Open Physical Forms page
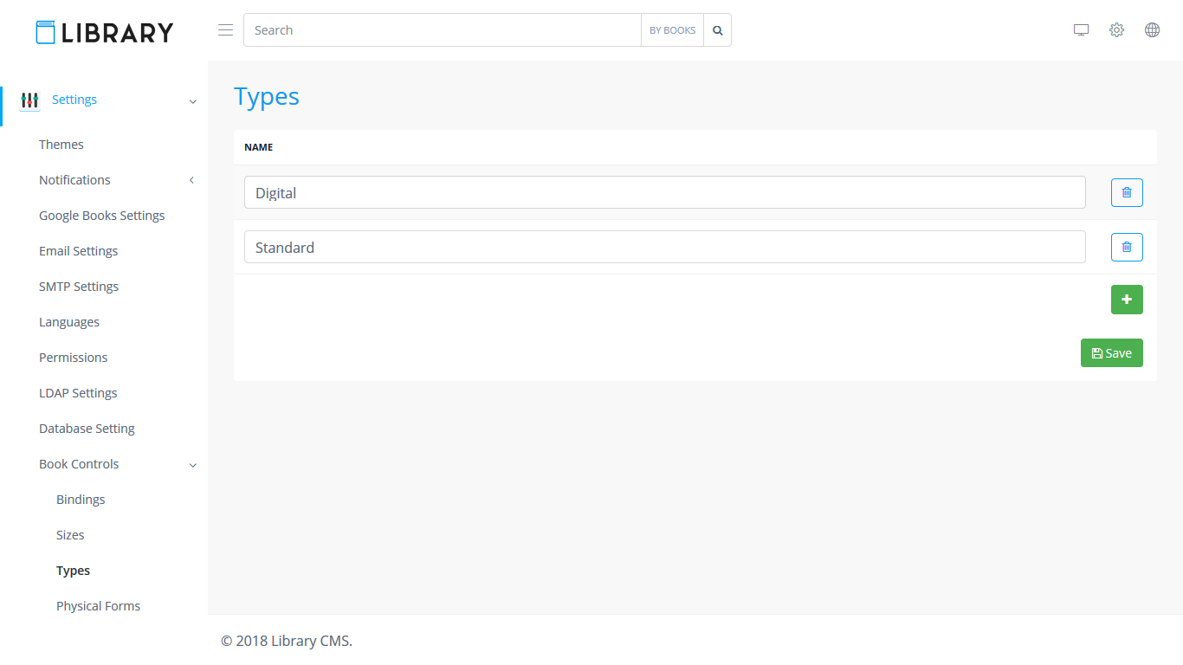Screen dimensions: 1183x665 tap(98, 606)
